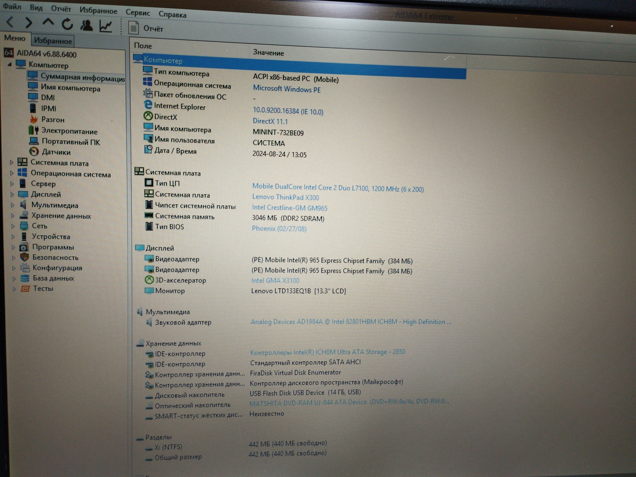Open the Отчёт menu in menu bar
The image size is (636, 477).
[61, 9]
